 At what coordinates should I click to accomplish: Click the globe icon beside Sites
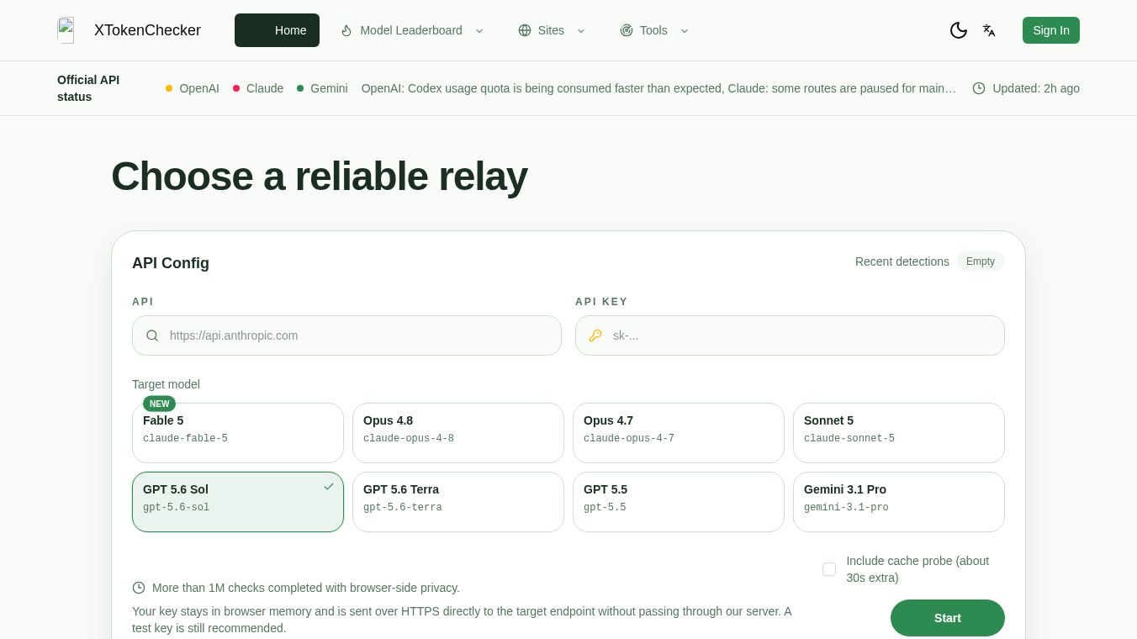tap(525, 30)
